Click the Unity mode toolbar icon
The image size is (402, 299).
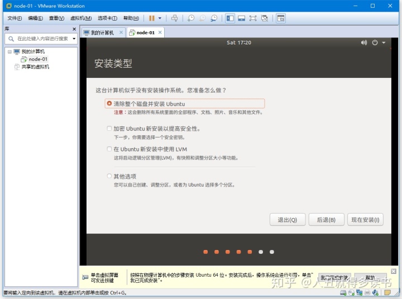click(x=265, y=18)
